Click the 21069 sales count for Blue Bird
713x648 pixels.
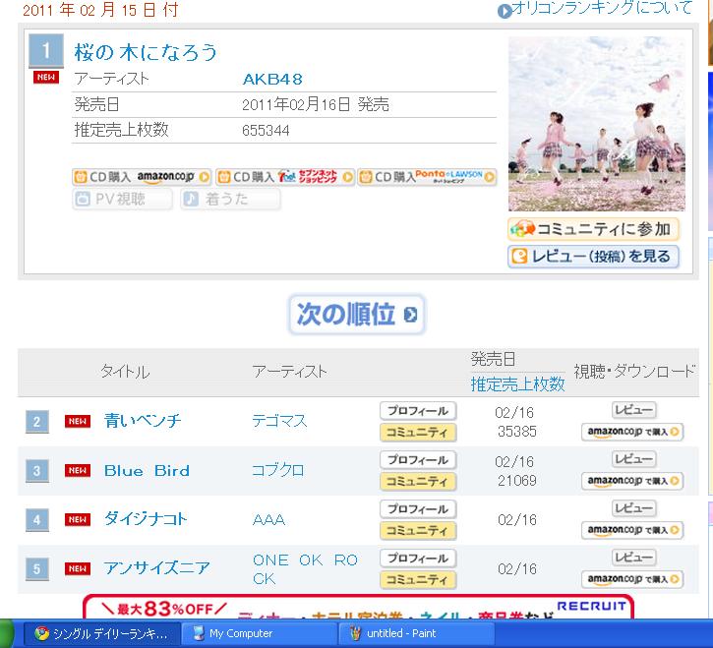(517, 480)
